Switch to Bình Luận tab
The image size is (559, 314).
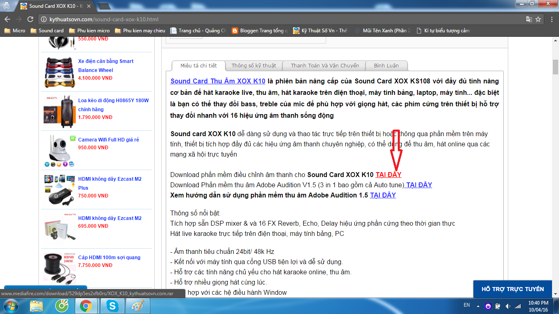click(x=386, y=65)
